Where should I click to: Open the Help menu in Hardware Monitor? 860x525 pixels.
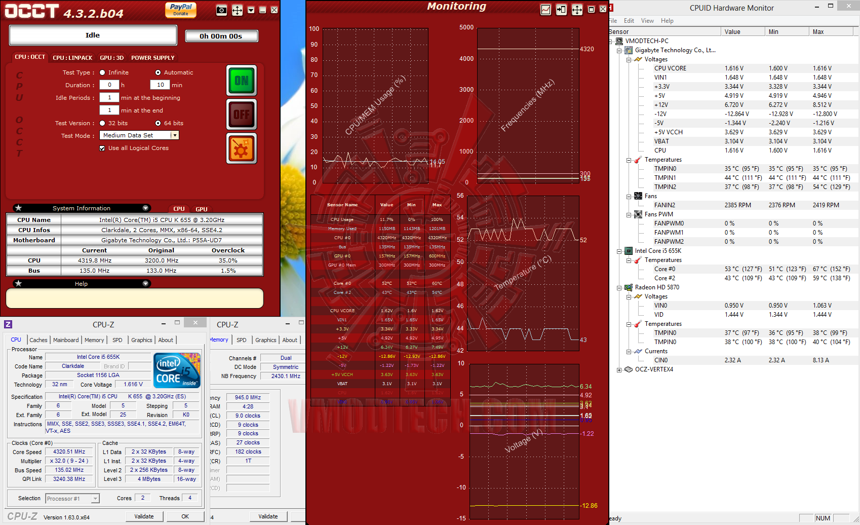[x=667, y=21]
